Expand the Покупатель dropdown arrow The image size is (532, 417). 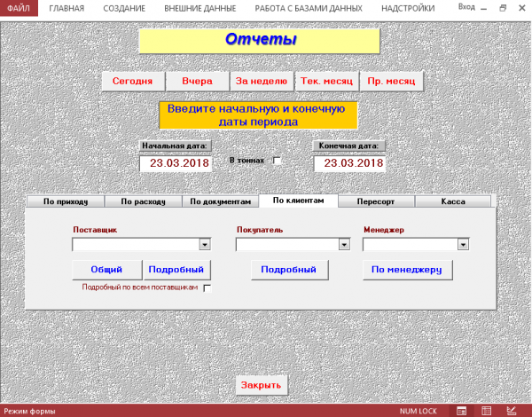[x=344, y=244]
